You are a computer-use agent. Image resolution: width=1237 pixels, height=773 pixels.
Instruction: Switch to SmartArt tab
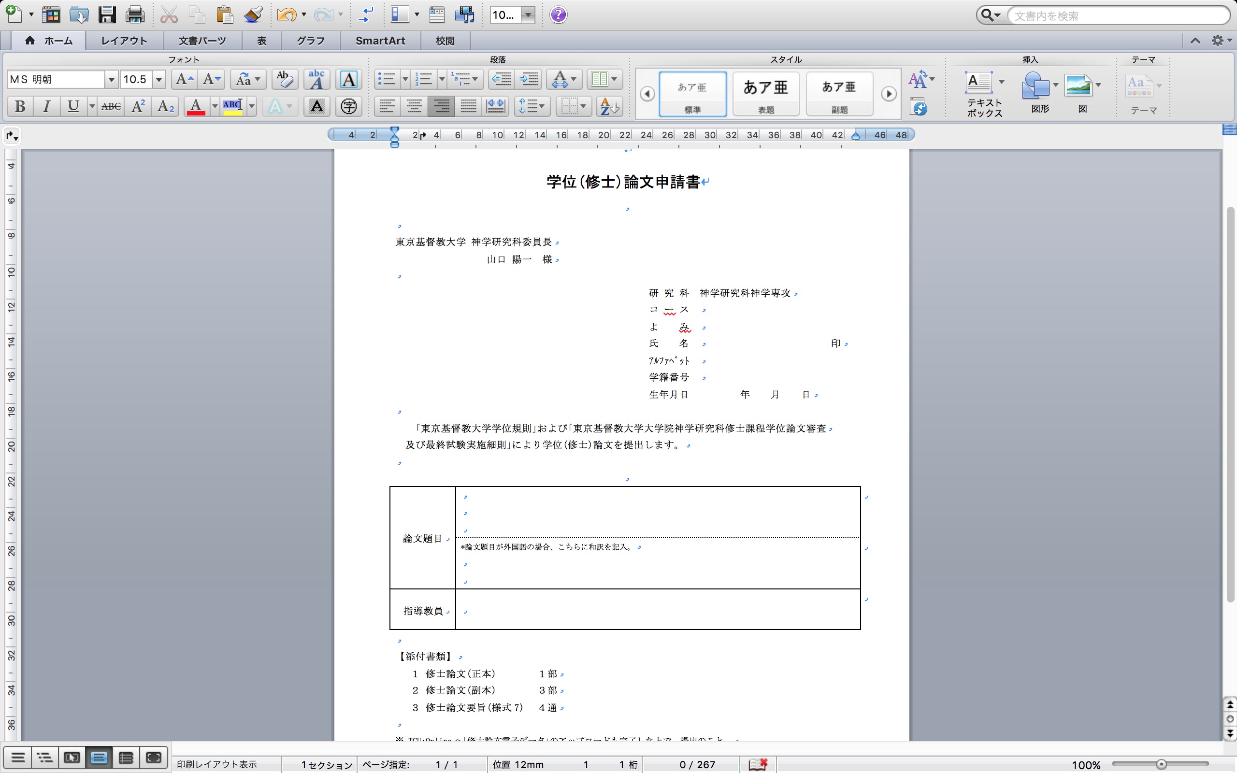[380, 41]
